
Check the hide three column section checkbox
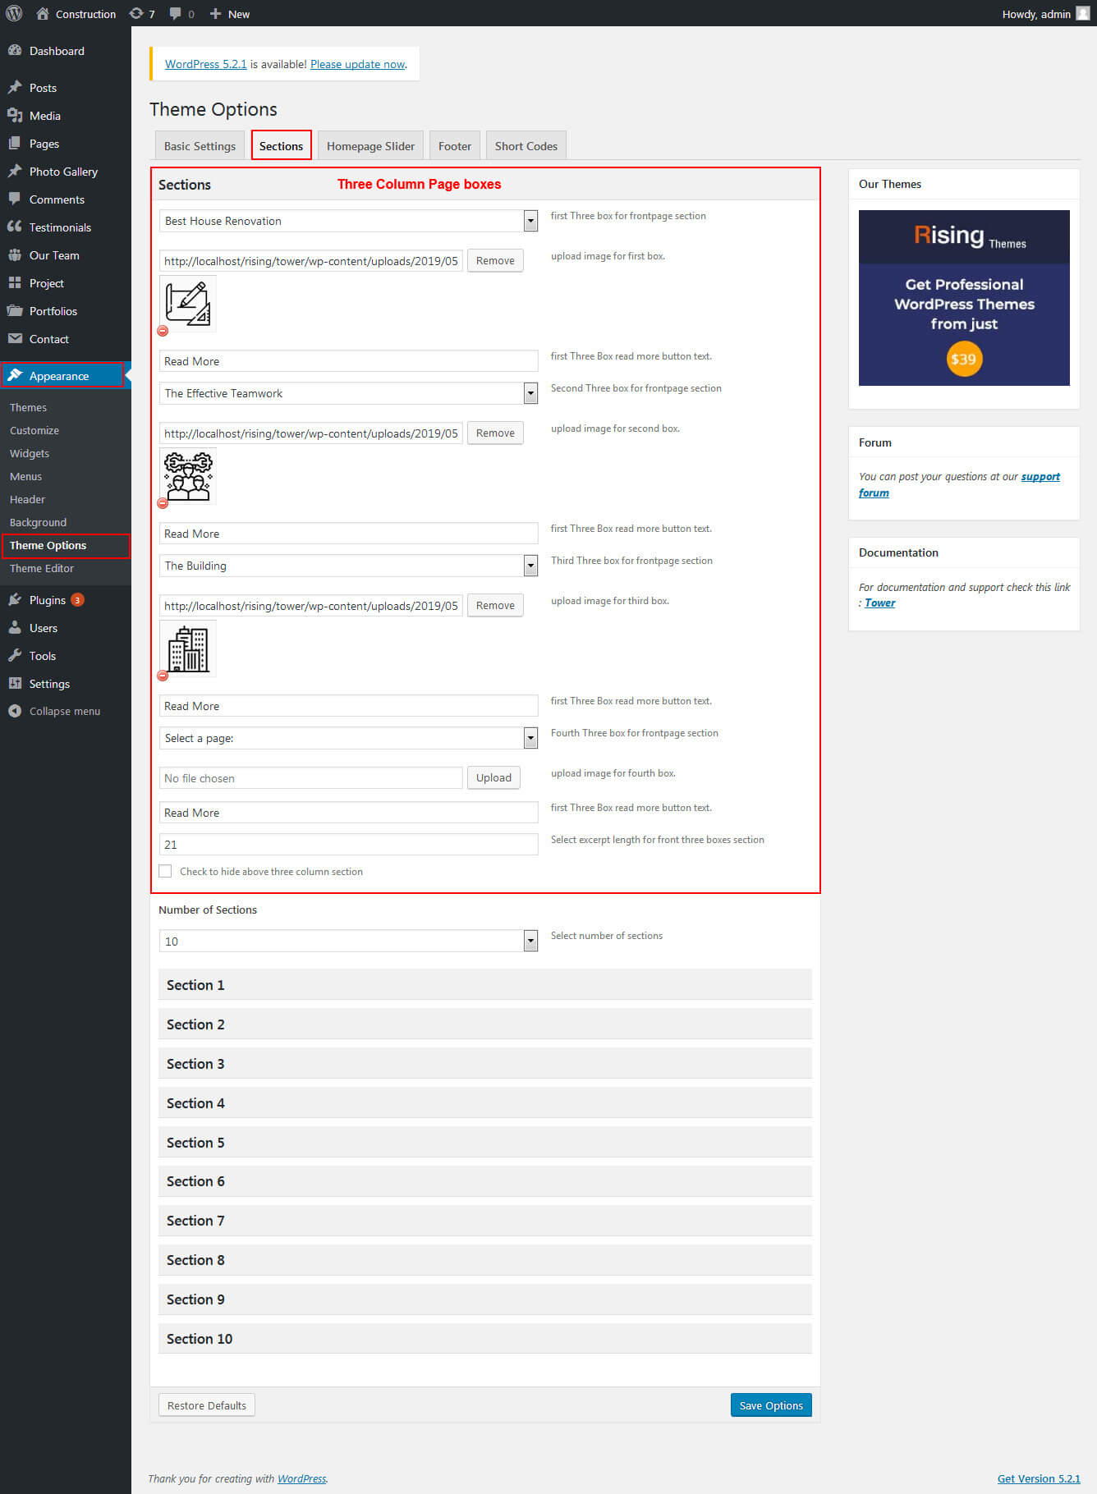[x=166, y=871]
